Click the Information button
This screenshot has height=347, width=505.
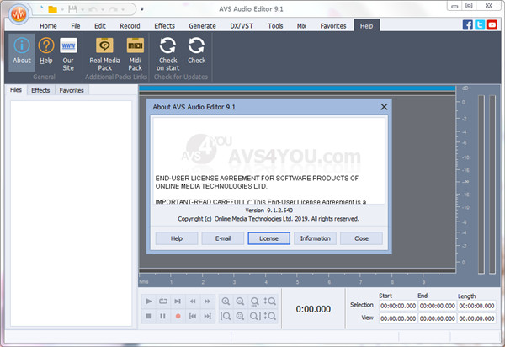[x=316, y=238]
